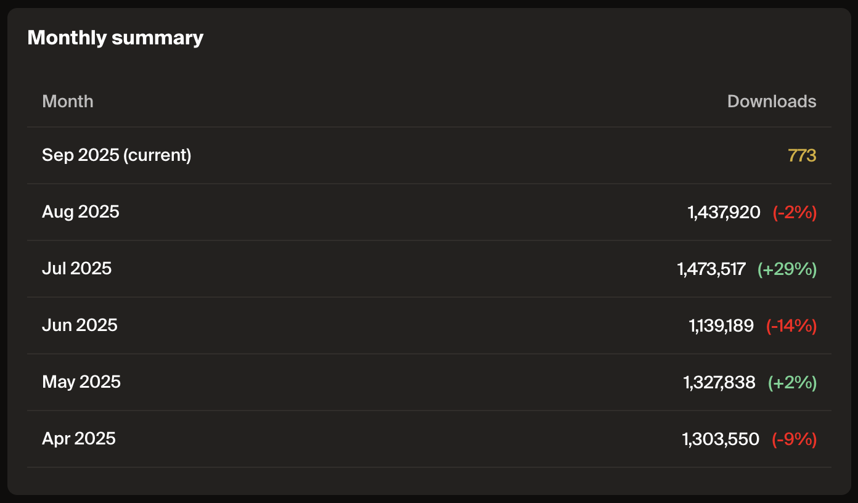This screenshot has width=858, height=503.
Task: Click the Downloads column header
Action: click(x=772, y=101)
